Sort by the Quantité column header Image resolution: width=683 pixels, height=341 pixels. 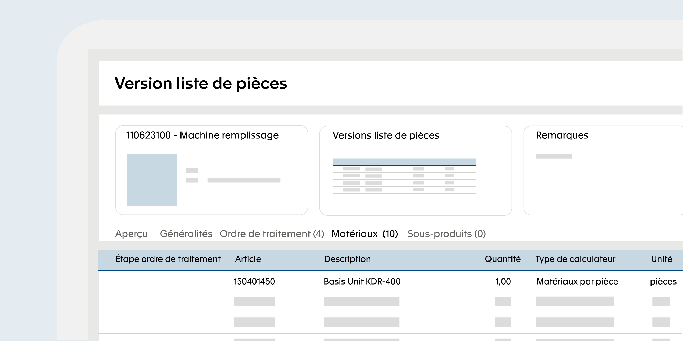coord(503,259)
